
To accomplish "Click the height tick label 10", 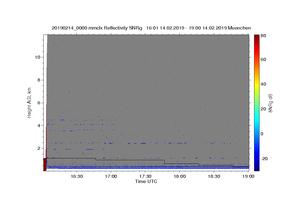I will 38,57.
